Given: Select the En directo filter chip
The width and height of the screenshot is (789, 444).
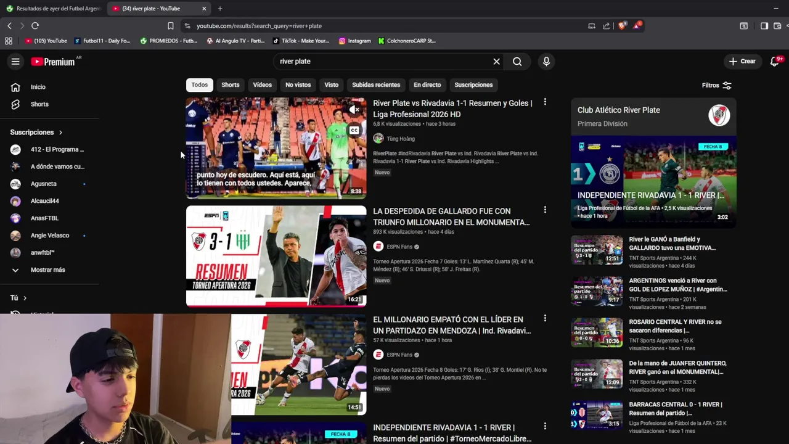Looking at the screenshot, I should point(427,85).
